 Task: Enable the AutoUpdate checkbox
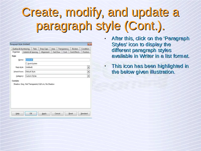pyautogui.click(x=26, y=64)
